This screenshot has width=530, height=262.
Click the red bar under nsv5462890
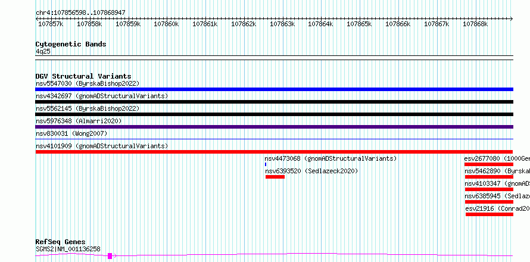489,177
